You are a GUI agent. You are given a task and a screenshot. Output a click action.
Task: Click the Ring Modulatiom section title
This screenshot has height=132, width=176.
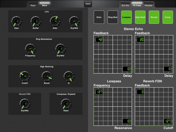(44, 39)
